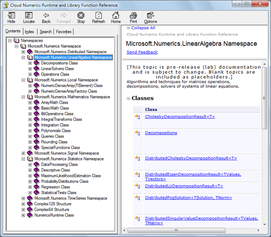Open DistributedLUDecompositionResult<T> link
The height and width of the screenshot is (237, 271).
(184, 186)
